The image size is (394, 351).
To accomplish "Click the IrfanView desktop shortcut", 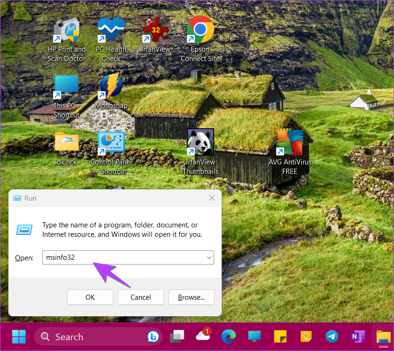I will pos(155,31).
